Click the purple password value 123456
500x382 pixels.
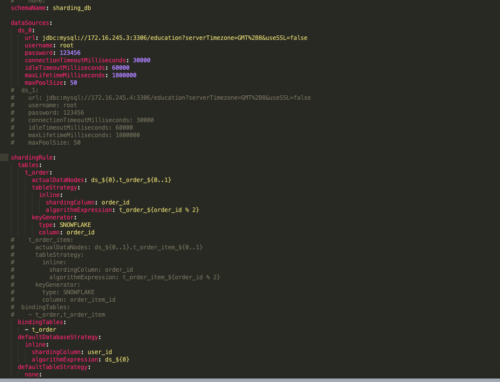[x=70, y=53]
